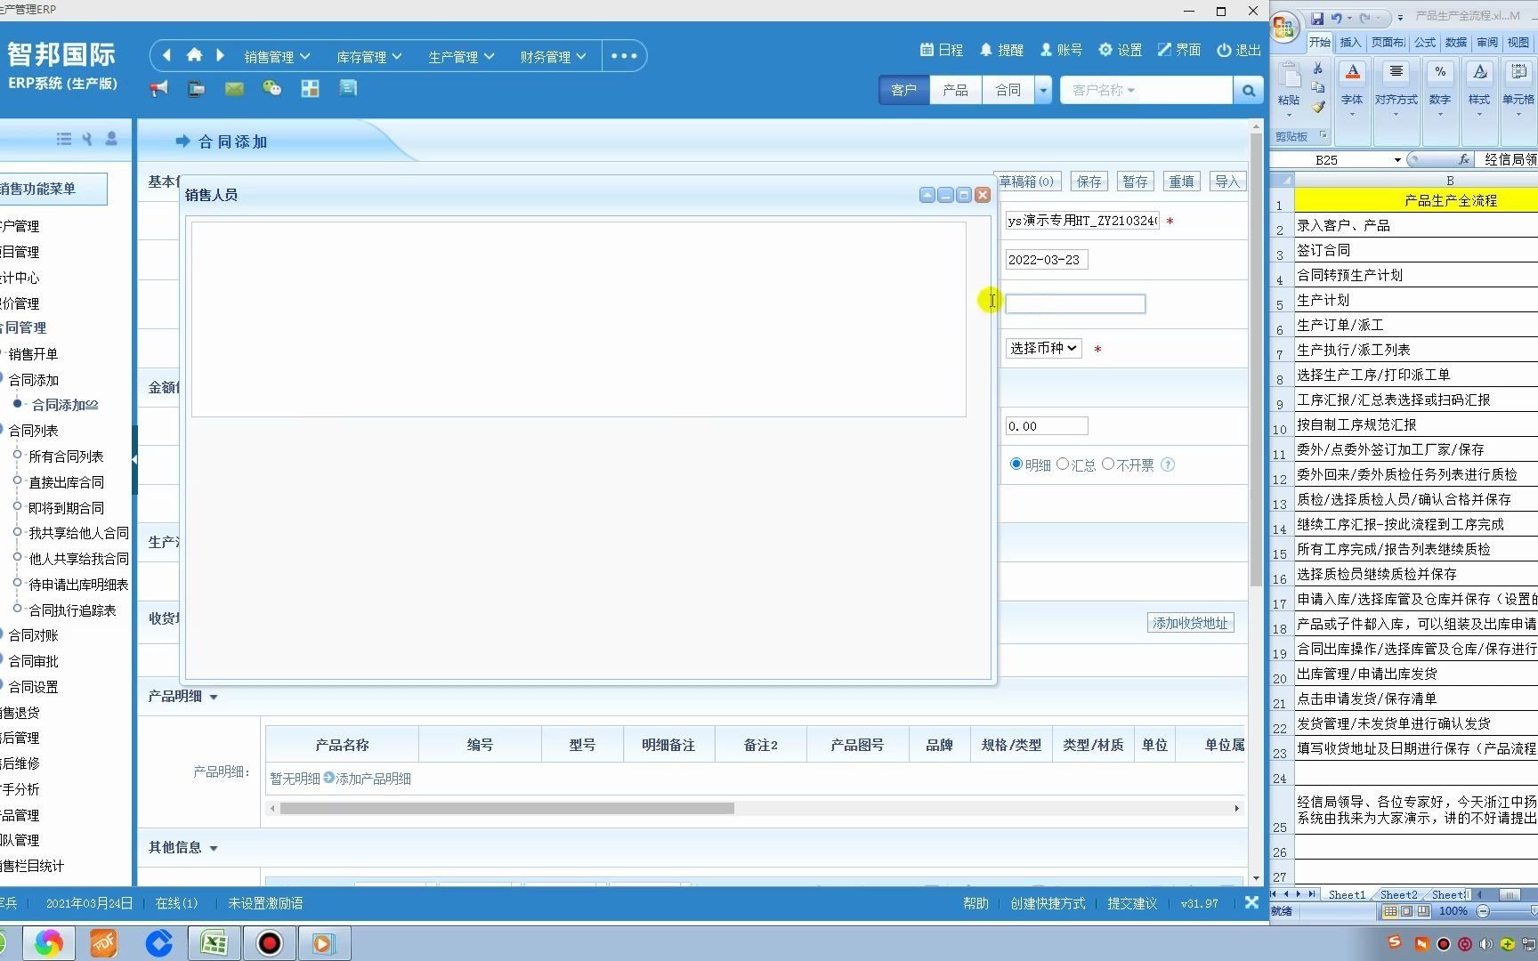Viewport: 1538px width, 961px height.
Task: Click the 重填 button
Action: 1181,182
